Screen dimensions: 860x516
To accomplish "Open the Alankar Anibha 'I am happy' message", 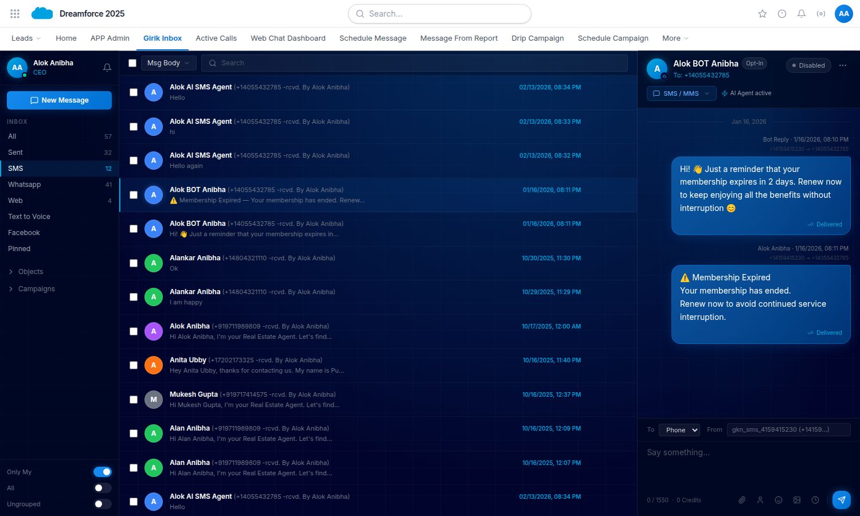I will coord(378,297).
